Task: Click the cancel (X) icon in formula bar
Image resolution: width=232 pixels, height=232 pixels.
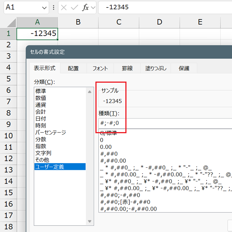Action: pyautogui.click(x=64, y=7)
